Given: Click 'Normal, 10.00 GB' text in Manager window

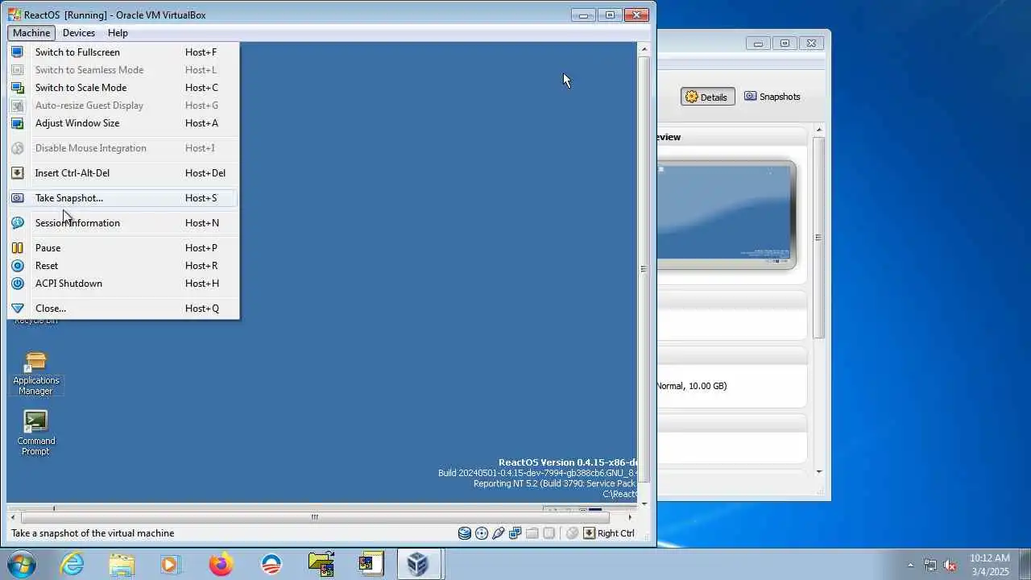Looking at the screenshot, I should (x=692, y=386).
